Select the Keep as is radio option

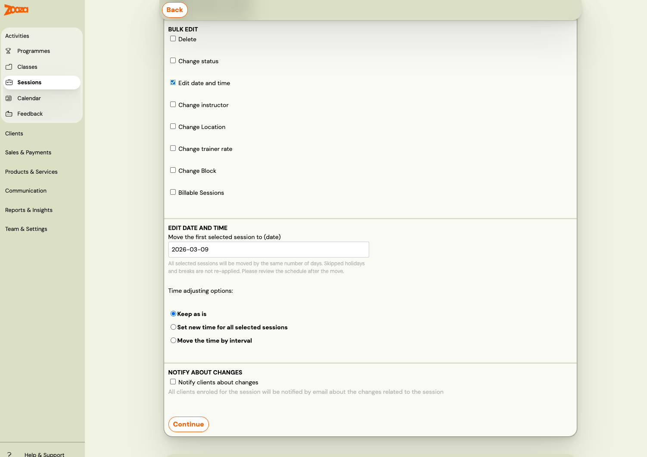tap(173, 314)
